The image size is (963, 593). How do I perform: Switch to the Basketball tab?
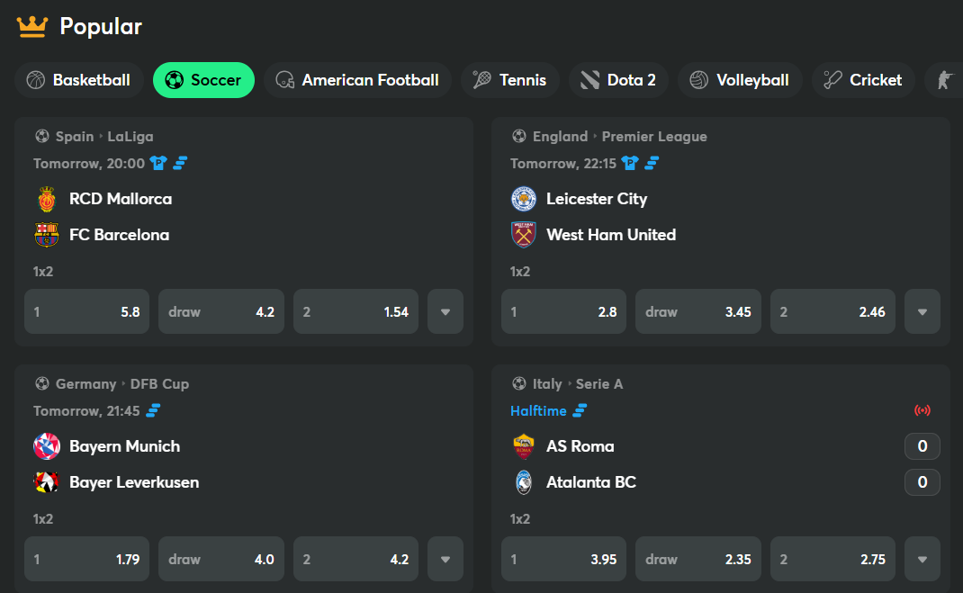(x=79, y=80)
